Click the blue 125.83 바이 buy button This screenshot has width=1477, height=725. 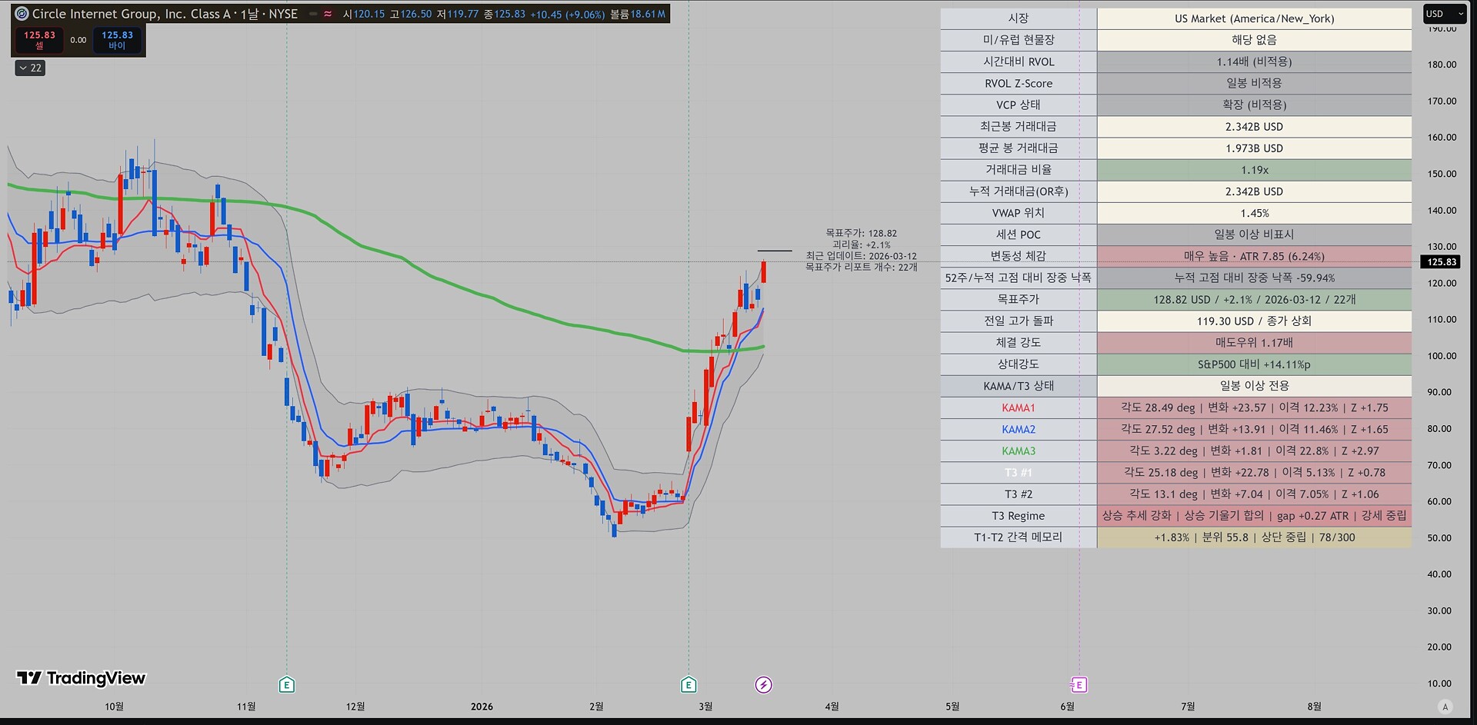[117, 40]
